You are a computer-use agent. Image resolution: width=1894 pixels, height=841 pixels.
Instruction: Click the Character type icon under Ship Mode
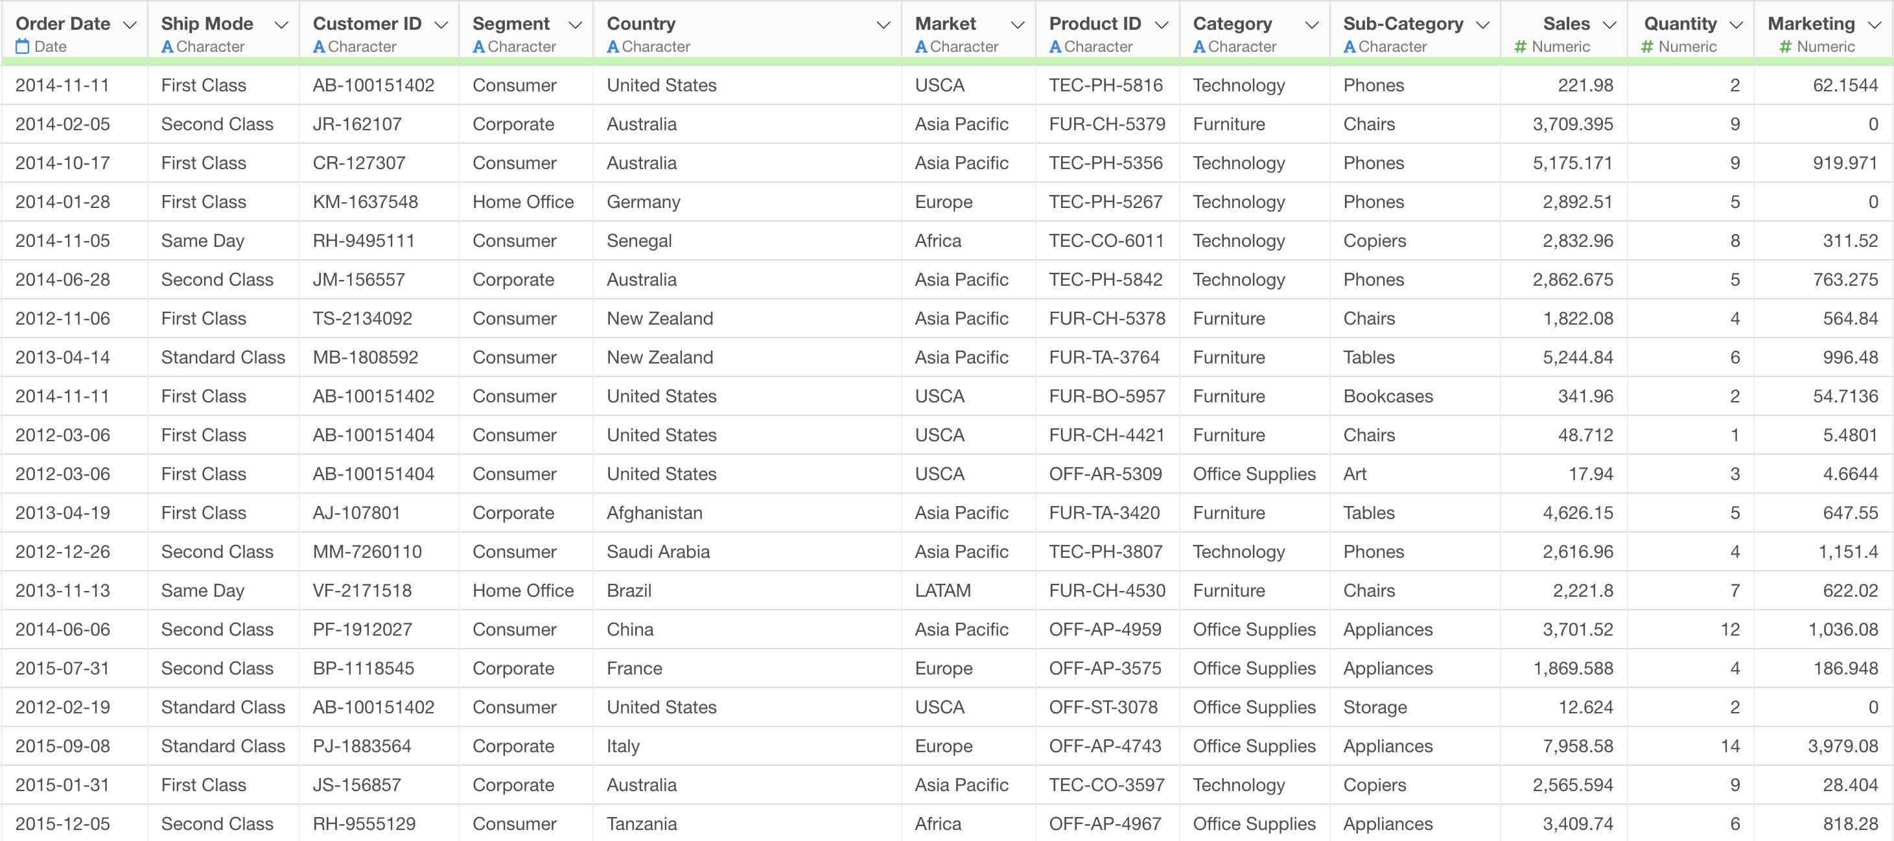pos(168,47)
